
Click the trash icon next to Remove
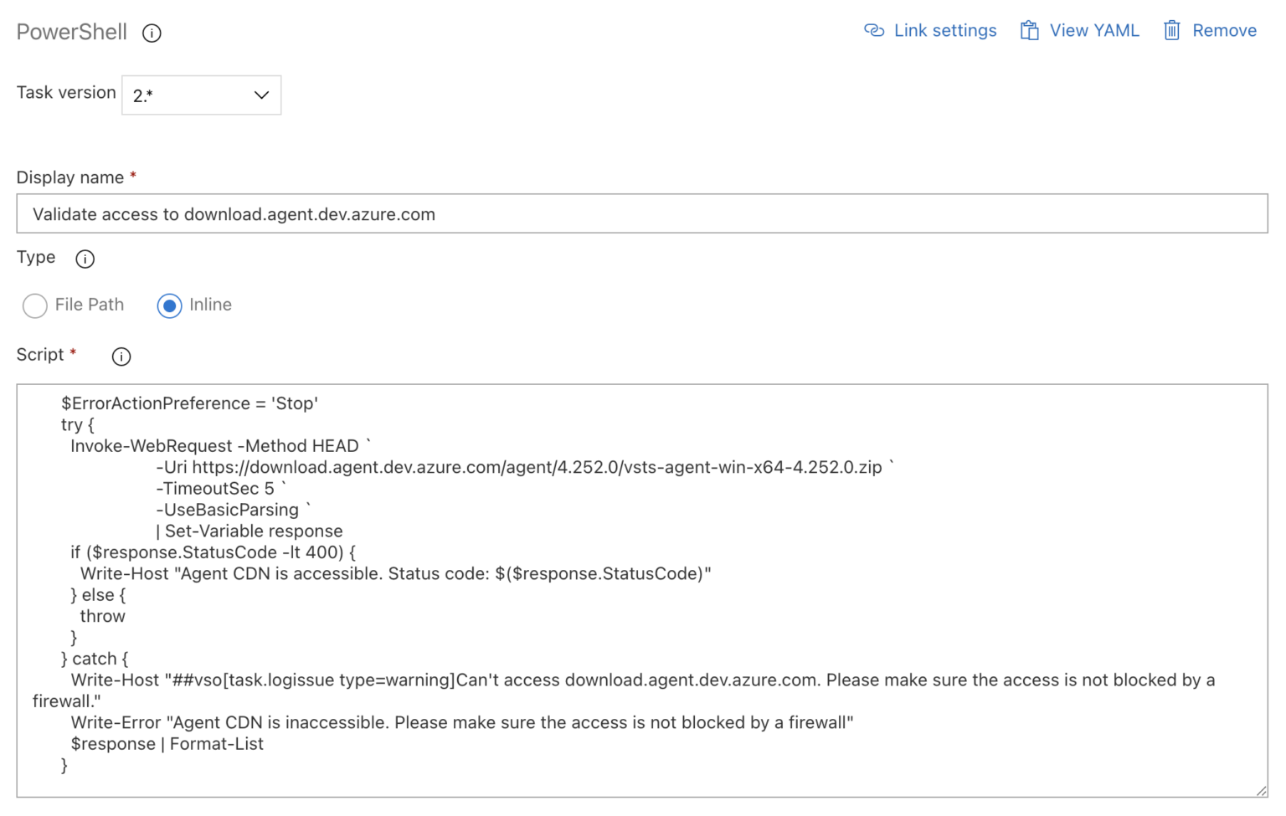pos(1173,30)
